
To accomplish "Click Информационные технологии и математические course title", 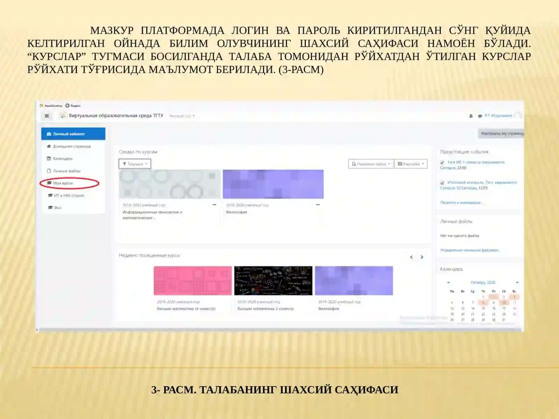I will (x=152, y=215).
